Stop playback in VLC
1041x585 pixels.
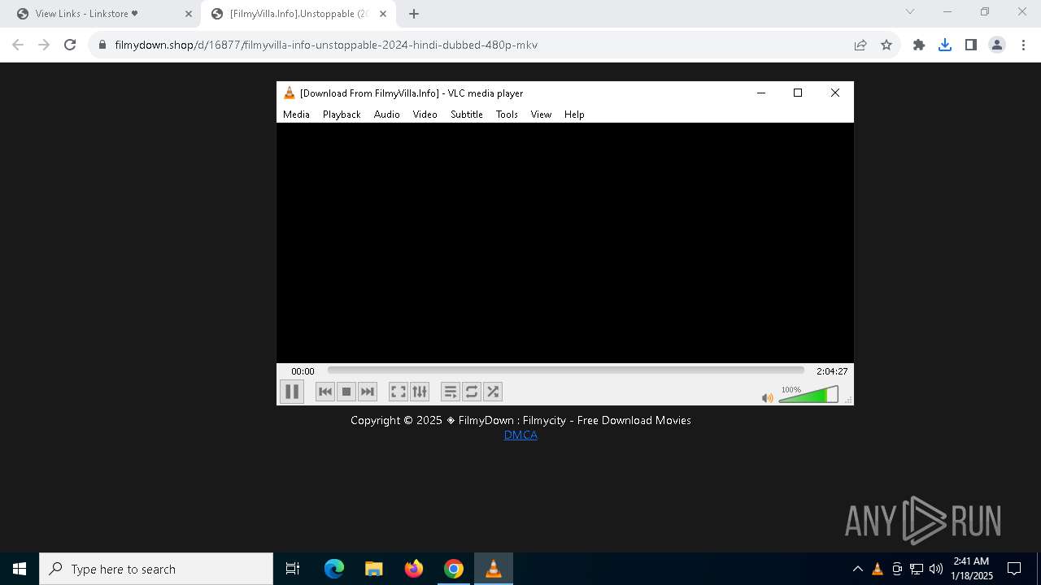pyautogui.click(x=346, y=392)
